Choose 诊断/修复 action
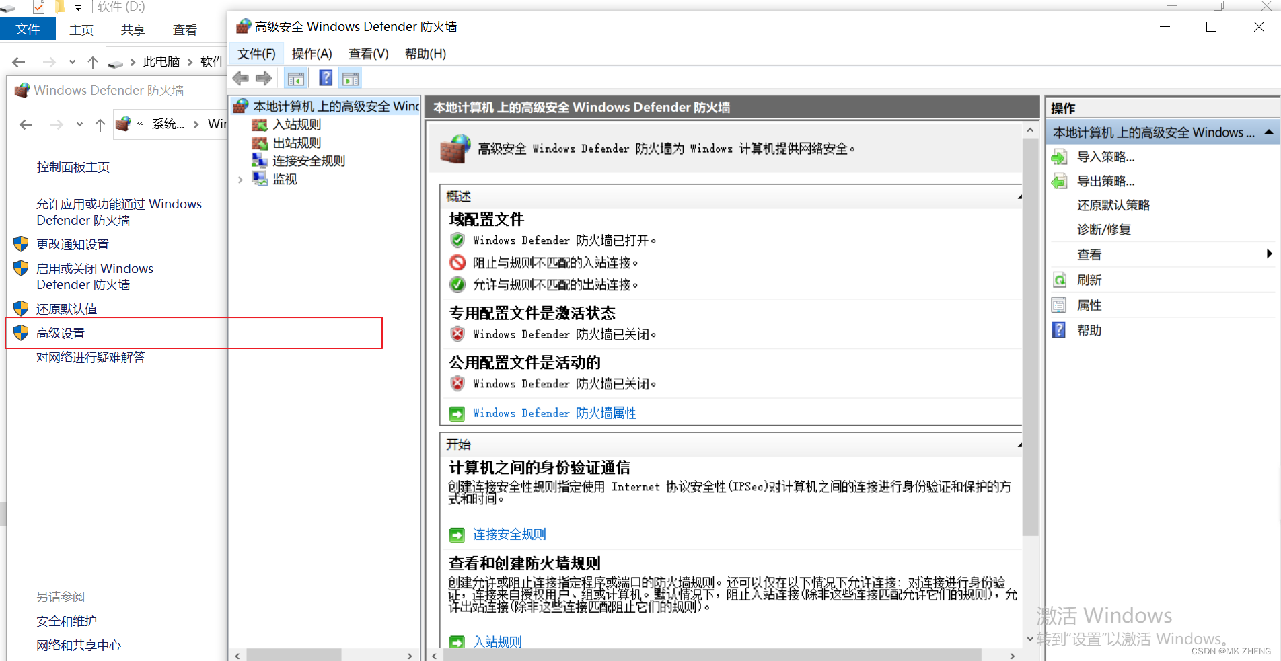The image size is (1281, 661). (x=1104, y=229)
